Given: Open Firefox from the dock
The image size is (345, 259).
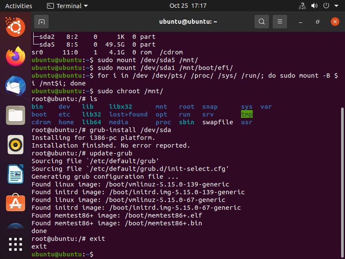Looking at the screenshot, I should point(16,56).
